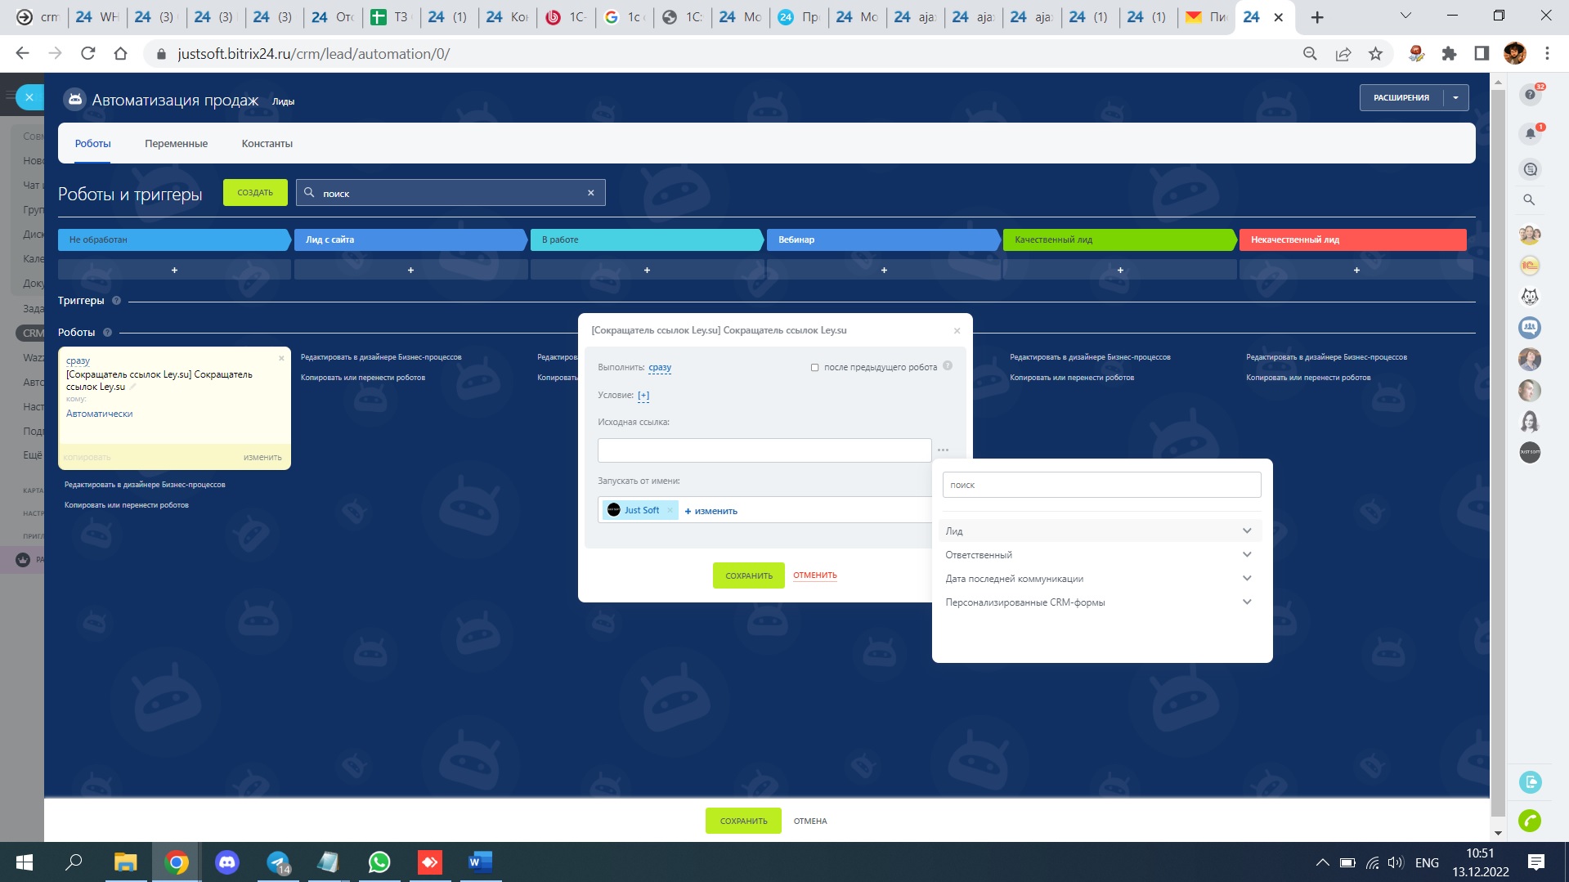Open the chat bubble icon in right panel
Viewport: 1569px width, 882px height.
coord(1530,169)
